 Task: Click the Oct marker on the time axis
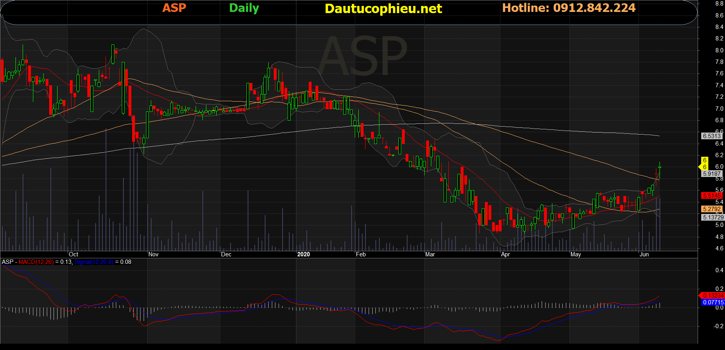73,254
